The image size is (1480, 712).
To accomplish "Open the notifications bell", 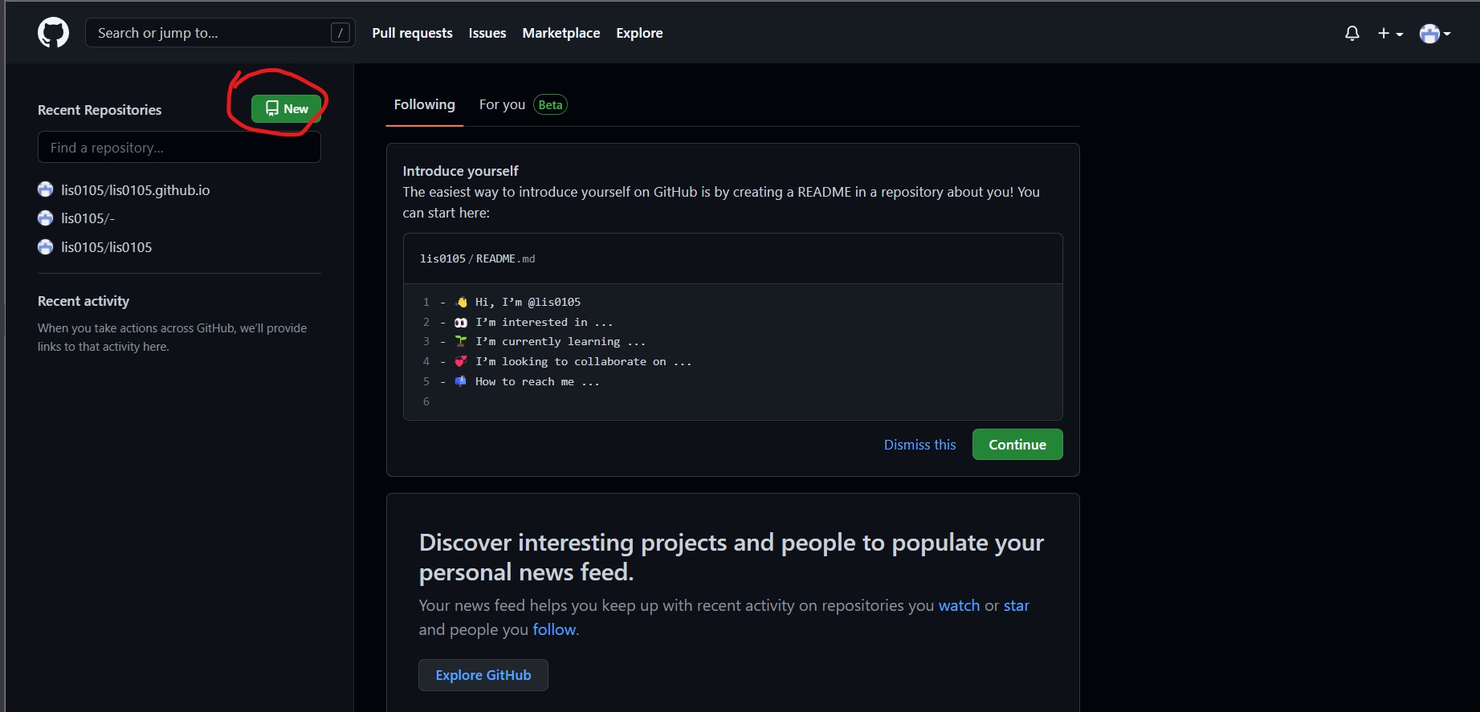I will 1352,33.
